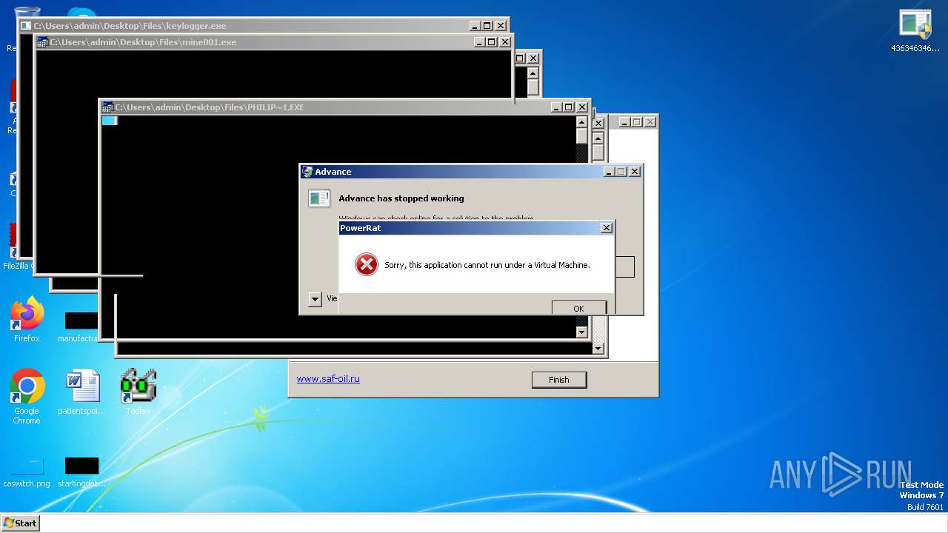The image size is (948, 533).
Task: Click the keylogger.exe console title icon
Action: (26, 26)
